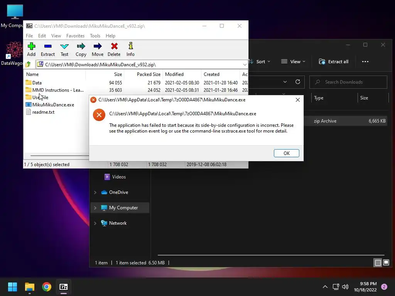Open the Tools menu in 7-Zip
This screenshot has height=296, width=395.
95,36
